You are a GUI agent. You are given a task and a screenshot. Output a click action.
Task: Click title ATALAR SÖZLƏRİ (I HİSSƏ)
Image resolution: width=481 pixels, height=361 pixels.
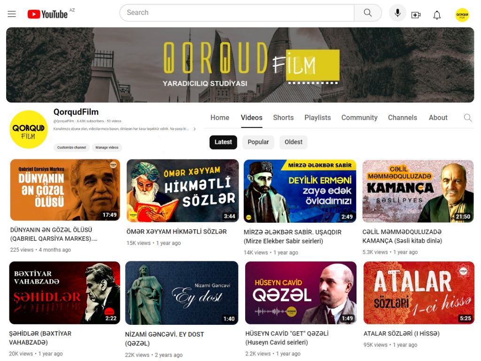pyautogui.click(x=401, y=333)
